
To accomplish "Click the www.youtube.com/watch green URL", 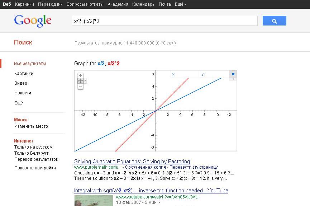I will coord(157,197).
